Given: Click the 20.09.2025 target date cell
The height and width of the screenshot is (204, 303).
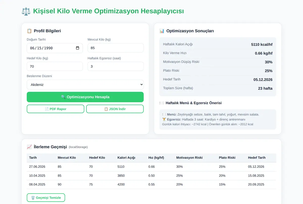Looking at the screenshot, I should [x=256, y=184].
